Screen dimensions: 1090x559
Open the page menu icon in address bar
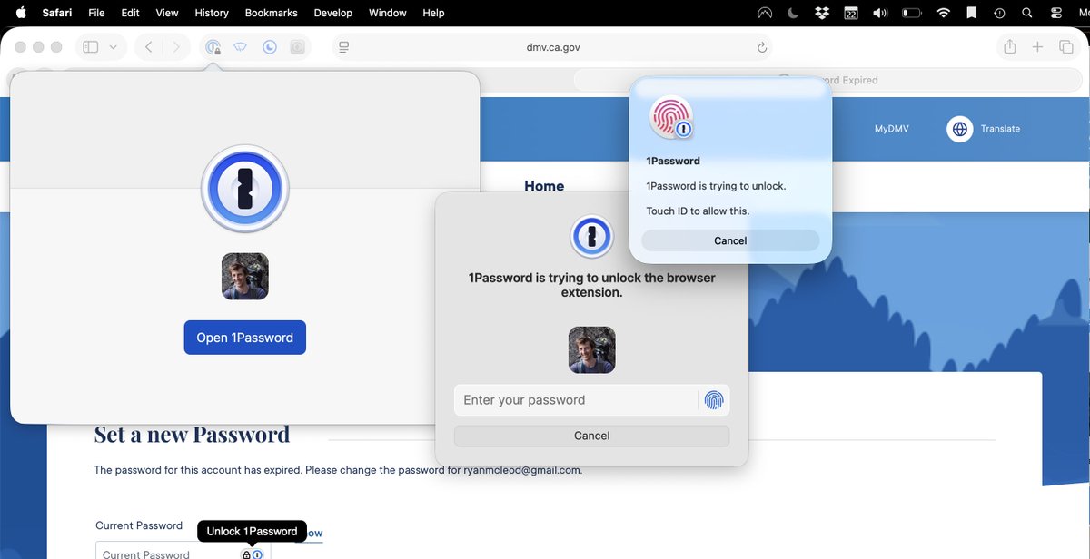click(x=343, y=47)
